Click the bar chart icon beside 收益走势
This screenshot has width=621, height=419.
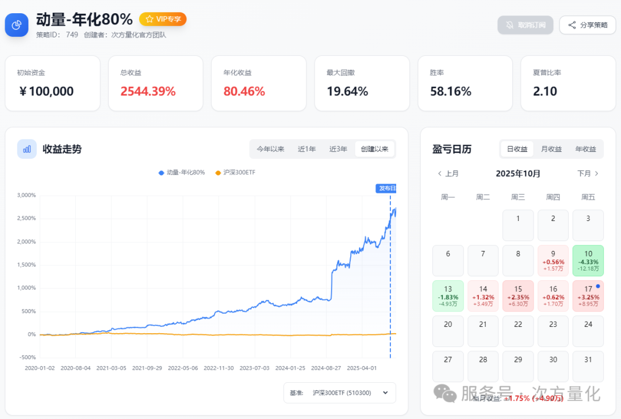(26, 148)
